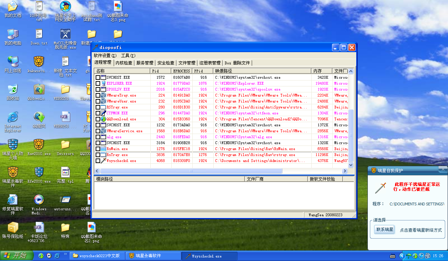Image resolution: width=448 pixels, height=261 pixels.
Task: Check the EXPLORER.EXE process checkbox
Action: (x=98, y=84)
